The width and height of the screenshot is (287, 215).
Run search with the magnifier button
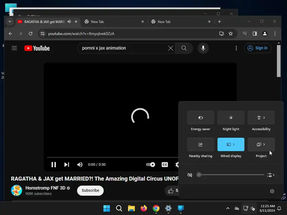click(x=184, y=48)
